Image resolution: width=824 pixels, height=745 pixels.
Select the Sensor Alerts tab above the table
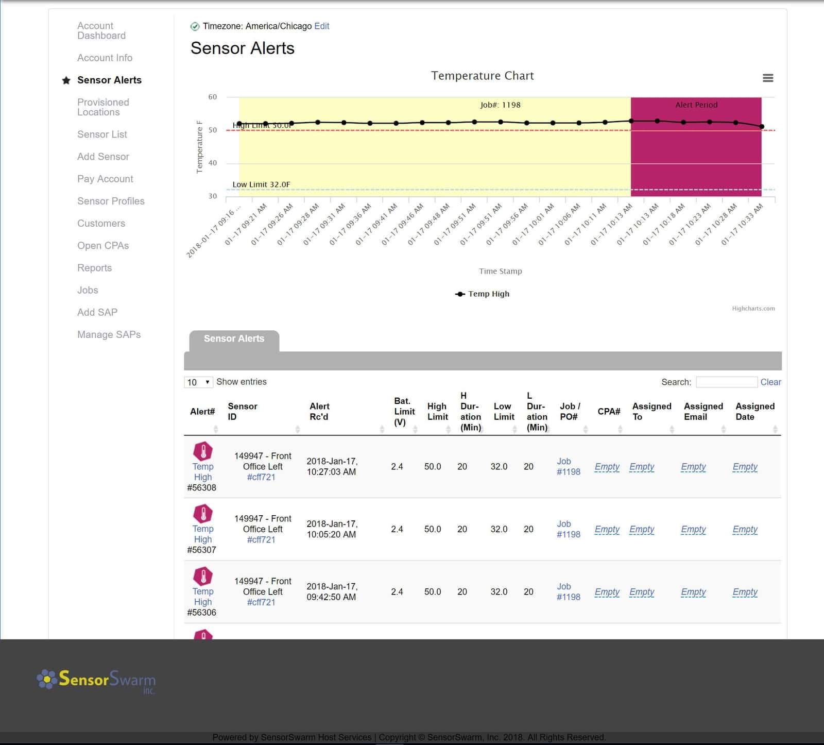tap(234, 338)
